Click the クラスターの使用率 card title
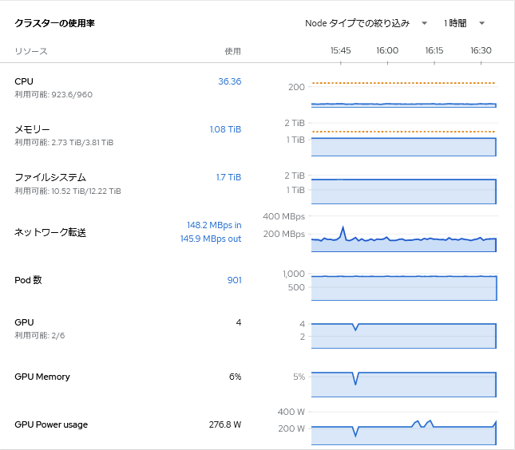515x450 pixels. click(x=54, y=23)
